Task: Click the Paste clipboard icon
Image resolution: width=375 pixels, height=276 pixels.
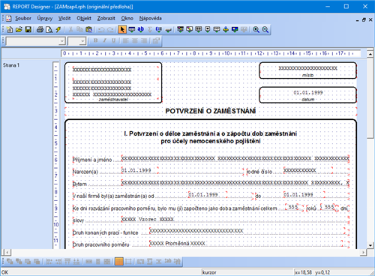Action: point(89,29)
